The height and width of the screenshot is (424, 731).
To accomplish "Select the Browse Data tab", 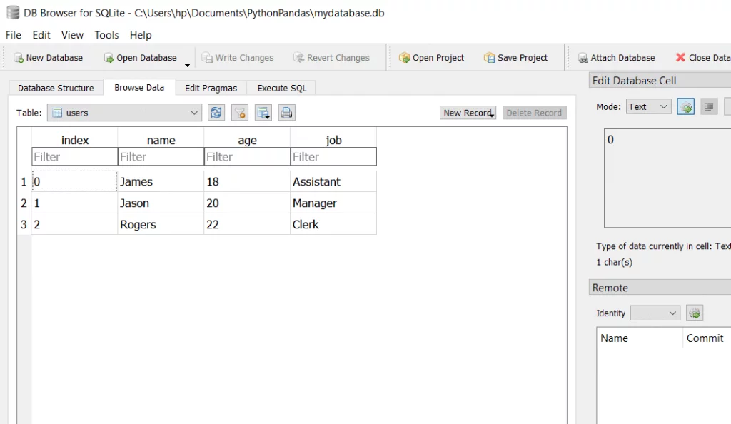I will [x=139, y=88].
